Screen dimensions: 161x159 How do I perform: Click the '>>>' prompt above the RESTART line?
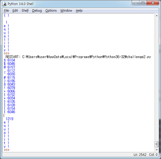pos(6,53)
